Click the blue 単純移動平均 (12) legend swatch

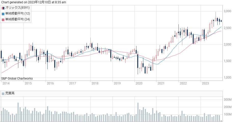point(3,14)
